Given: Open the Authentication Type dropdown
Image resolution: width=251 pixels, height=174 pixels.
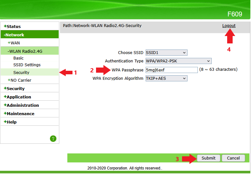Looking at the screenshot, I should point(179,61).
